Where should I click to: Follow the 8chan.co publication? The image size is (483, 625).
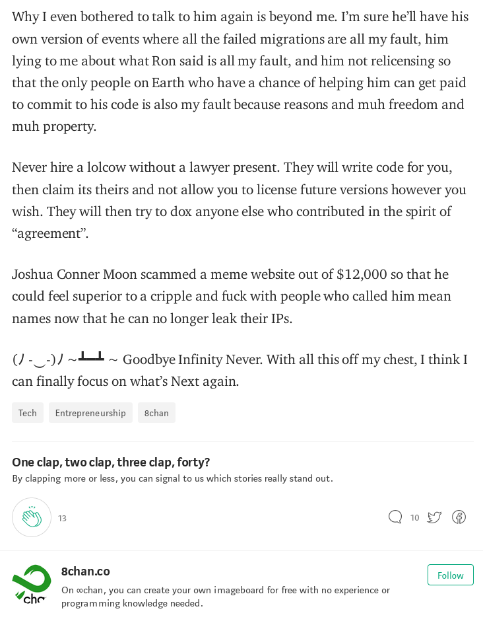point(451,575)
